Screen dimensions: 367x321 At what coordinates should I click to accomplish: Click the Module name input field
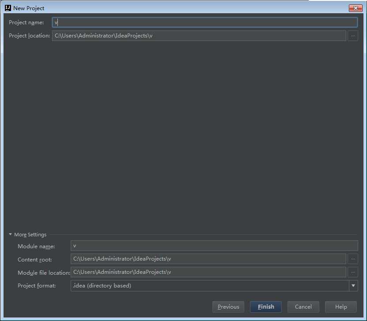coord(214,246)
